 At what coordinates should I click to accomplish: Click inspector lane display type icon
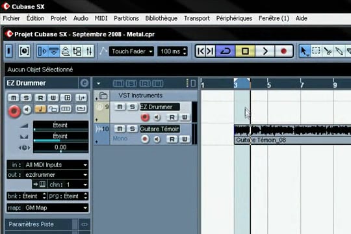66,109
